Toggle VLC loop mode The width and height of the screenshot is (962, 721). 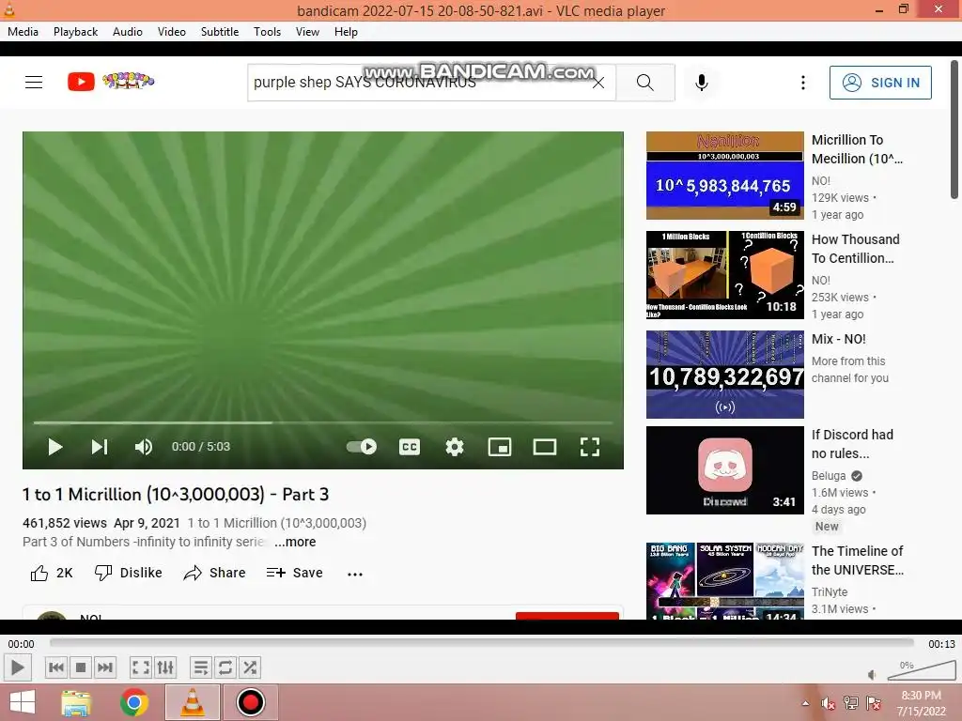coord(225,667)
